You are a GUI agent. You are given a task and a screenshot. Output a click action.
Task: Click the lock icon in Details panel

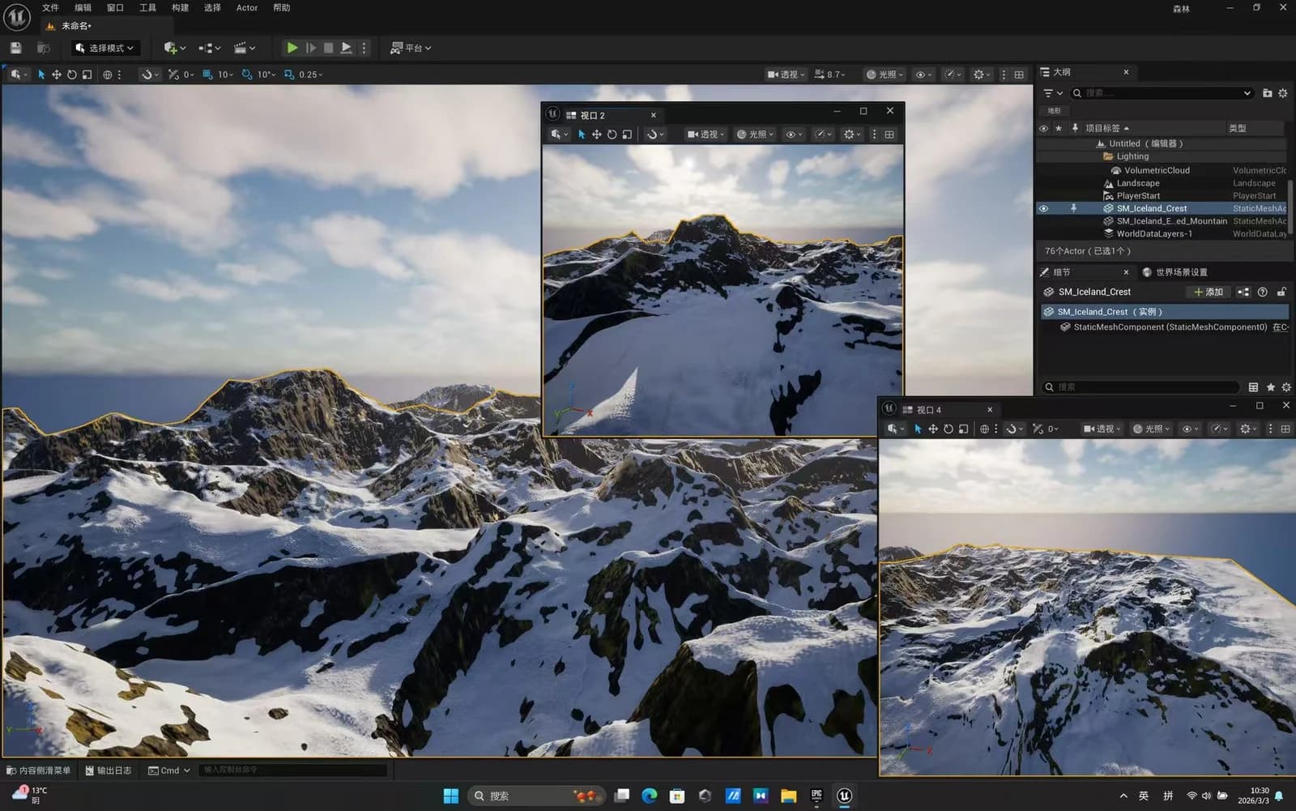(1281, 292)
